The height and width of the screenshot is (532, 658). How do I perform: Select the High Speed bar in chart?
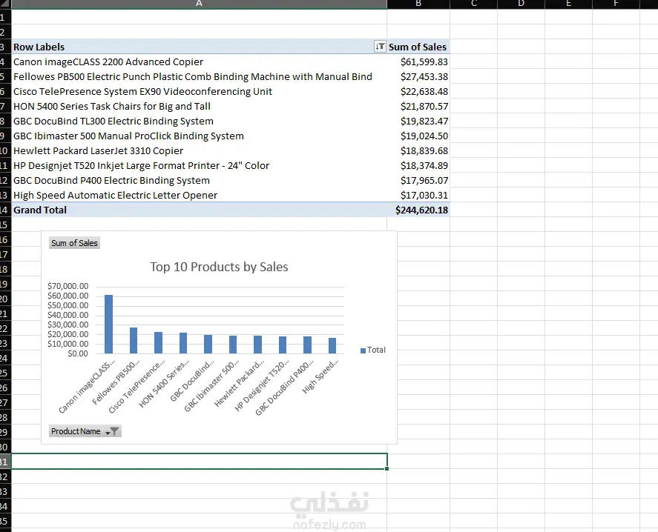(x=332, y=345)
